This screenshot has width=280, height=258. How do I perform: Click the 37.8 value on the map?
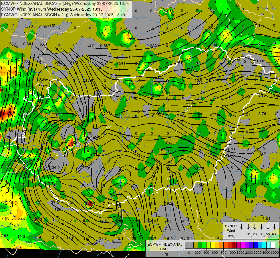pos(103,238)
